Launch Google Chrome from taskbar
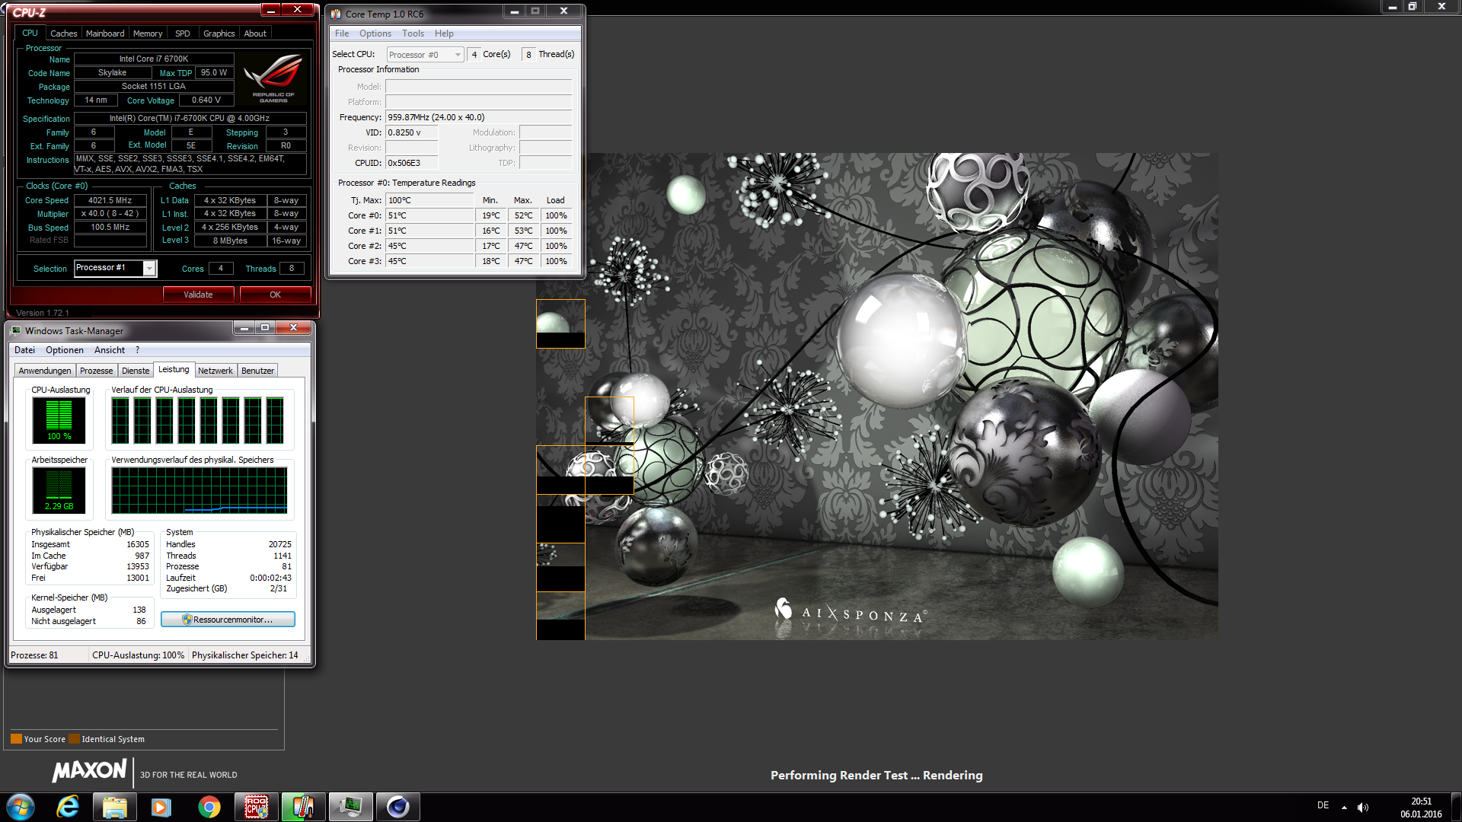 pyautogui.click(x=209, y=807)
